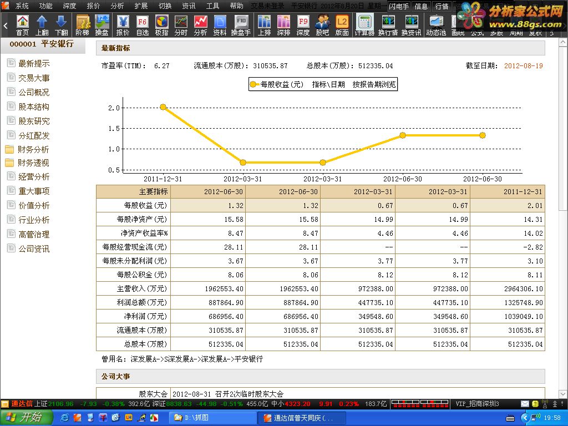Open the 系统 menu
The image size is (568, 426).
22,6
